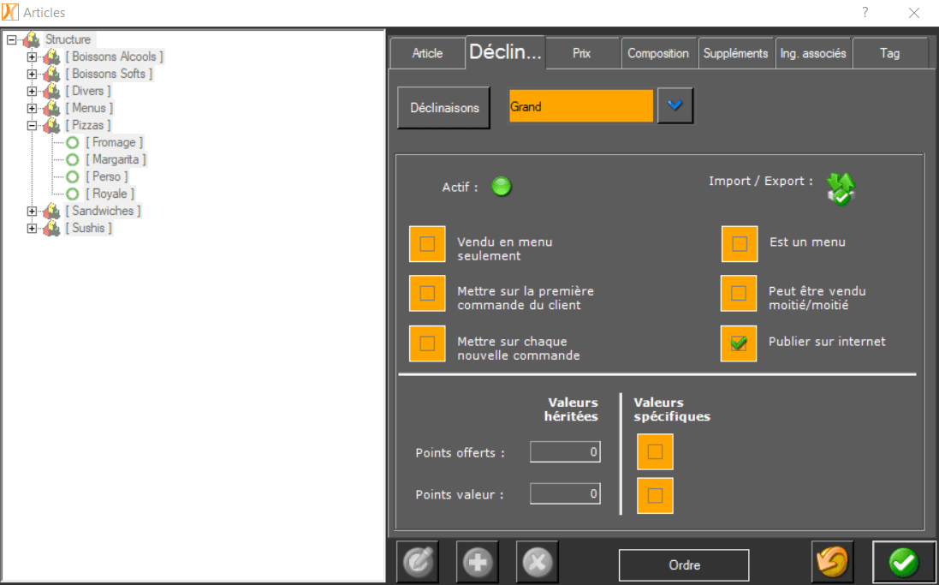This screenshot has width=939, height=585.
Task: Click the edit pencil icon at bottom
Action: click(418, 561)
